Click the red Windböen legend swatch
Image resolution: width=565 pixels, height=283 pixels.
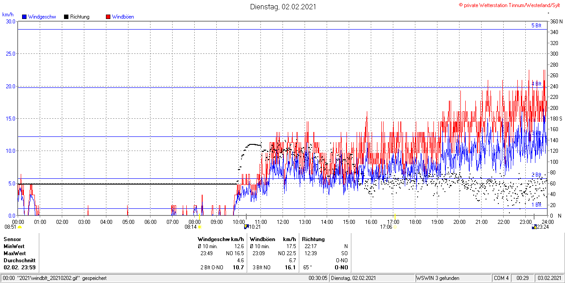(108, 17)
